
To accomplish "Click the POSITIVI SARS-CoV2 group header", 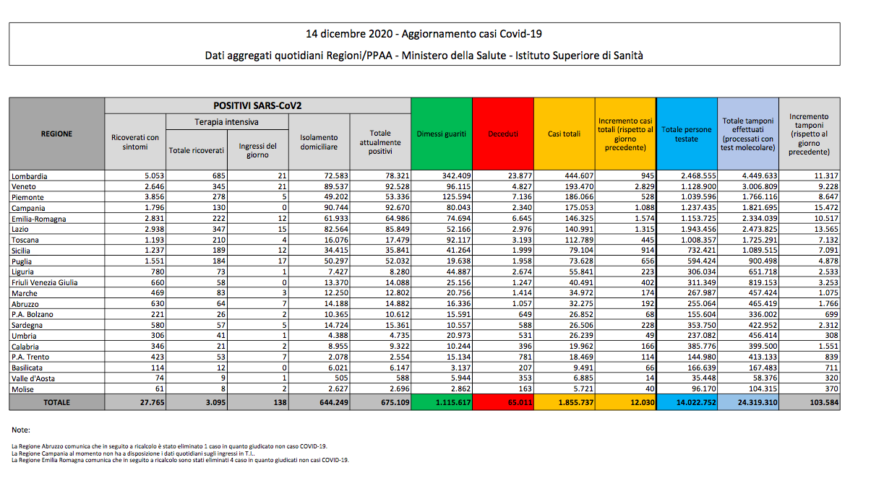I will pos(257,105).
